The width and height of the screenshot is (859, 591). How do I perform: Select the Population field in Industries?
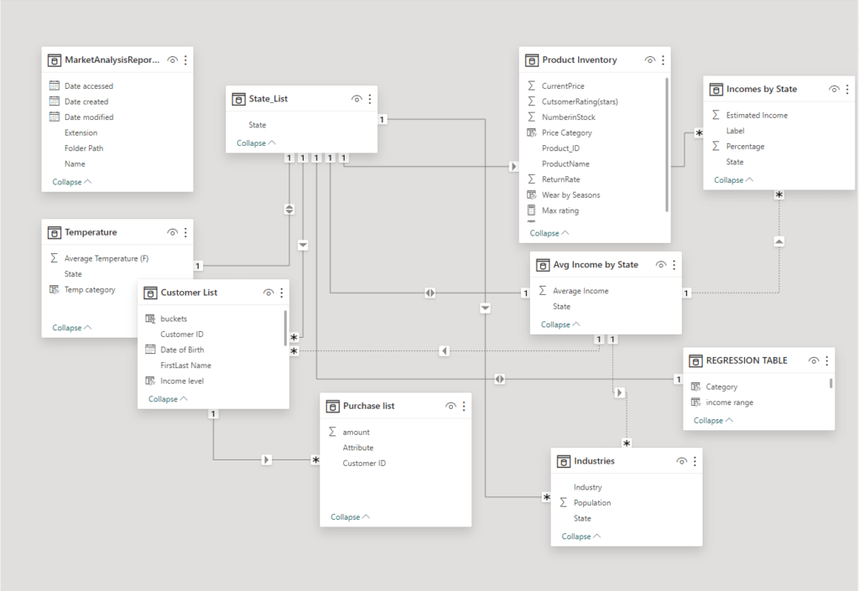(x=592, y=503)
